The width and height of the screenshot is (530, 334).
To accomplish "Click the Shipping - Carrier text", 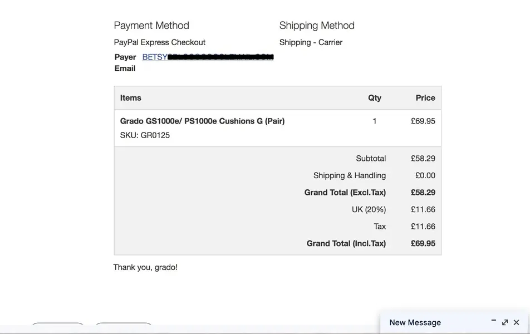I will tap(311, 42).
